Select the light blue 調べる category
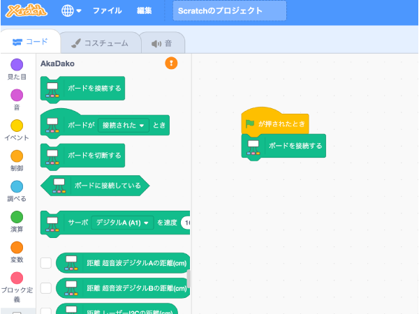 tap(17, 186)
